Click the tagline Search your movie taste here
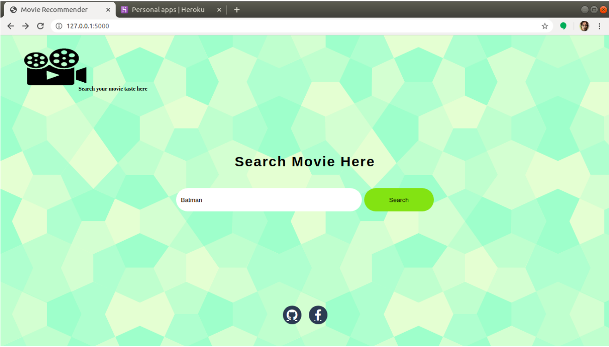Viewport: 609px width, 347px height. tap(113, 89)
